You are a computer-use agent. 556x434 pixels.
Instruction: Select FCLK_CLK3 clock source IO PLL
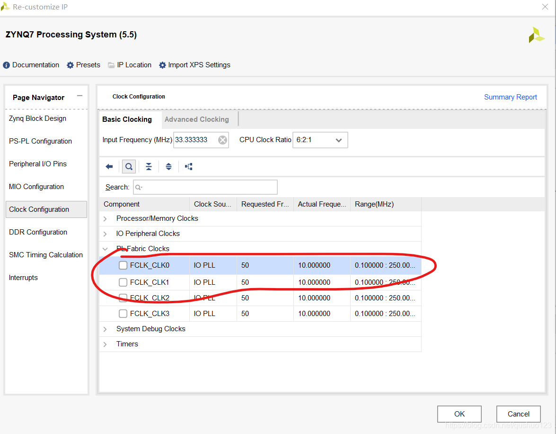(x=213, y=314)
